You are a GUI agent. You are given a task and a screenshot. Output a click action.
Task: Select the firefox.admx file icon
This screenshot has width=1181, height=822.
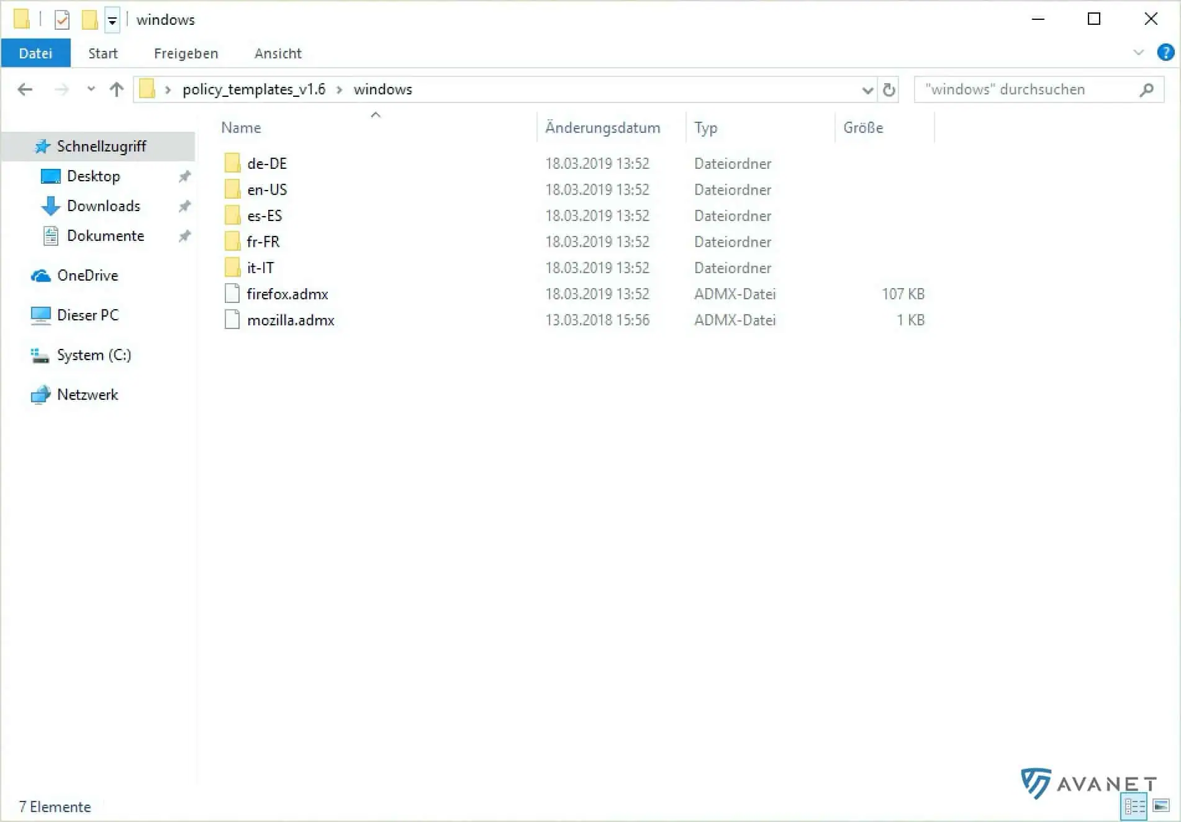(232, 294)
